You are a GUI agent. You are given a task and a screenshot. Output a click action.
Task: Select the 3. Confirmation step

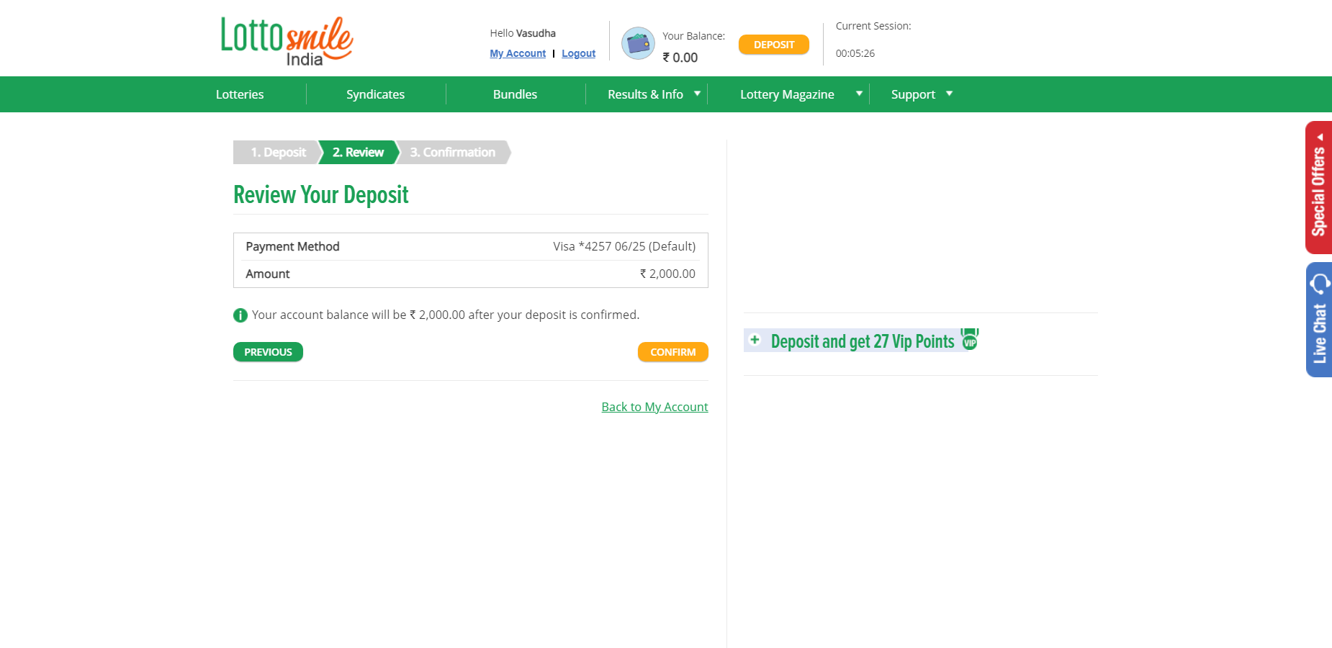point(453,152)
